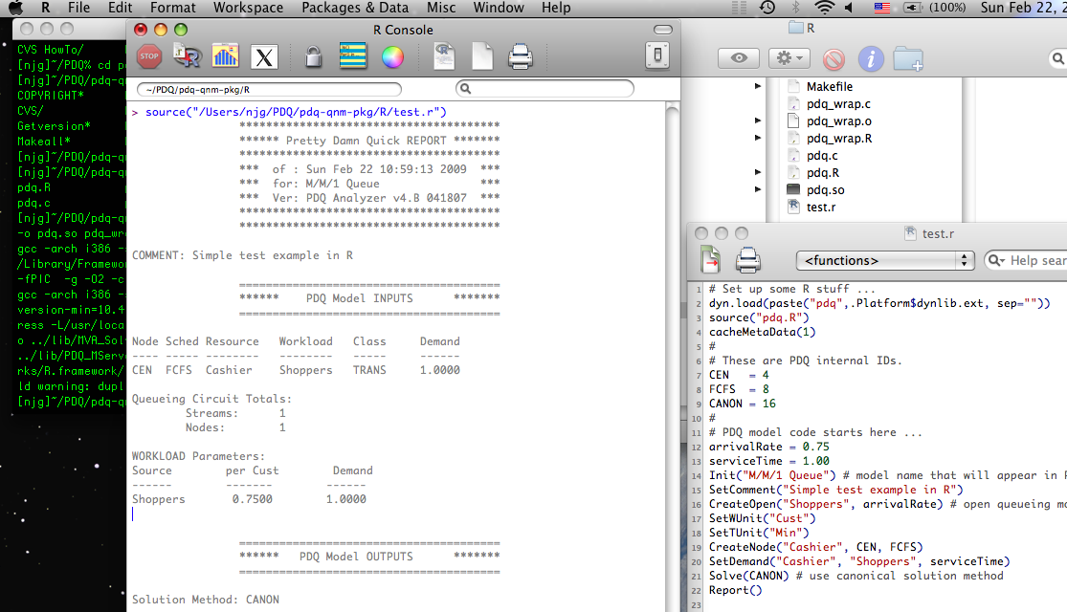
Task: Open the gear Action menu in Finder
Action: pos(789,58)
